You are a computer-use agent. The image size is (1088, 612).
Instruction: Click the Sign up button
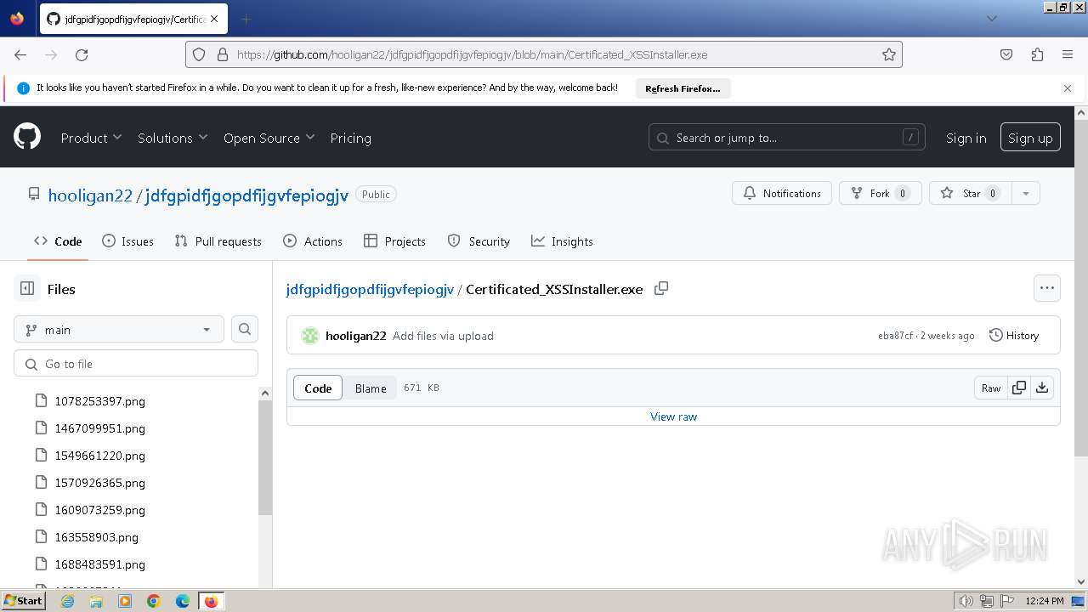[1030, 138]
